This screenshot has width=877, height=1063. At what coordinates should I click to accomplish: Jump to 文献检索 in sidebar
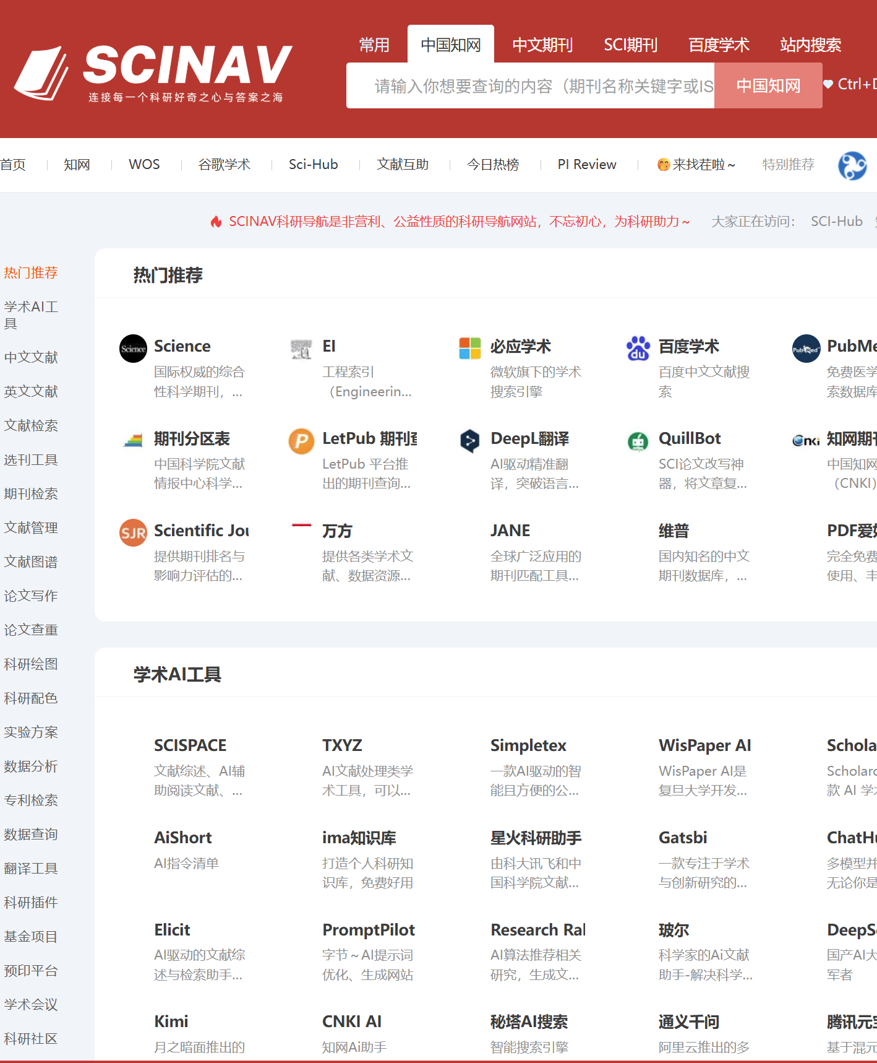click(31, 425)
